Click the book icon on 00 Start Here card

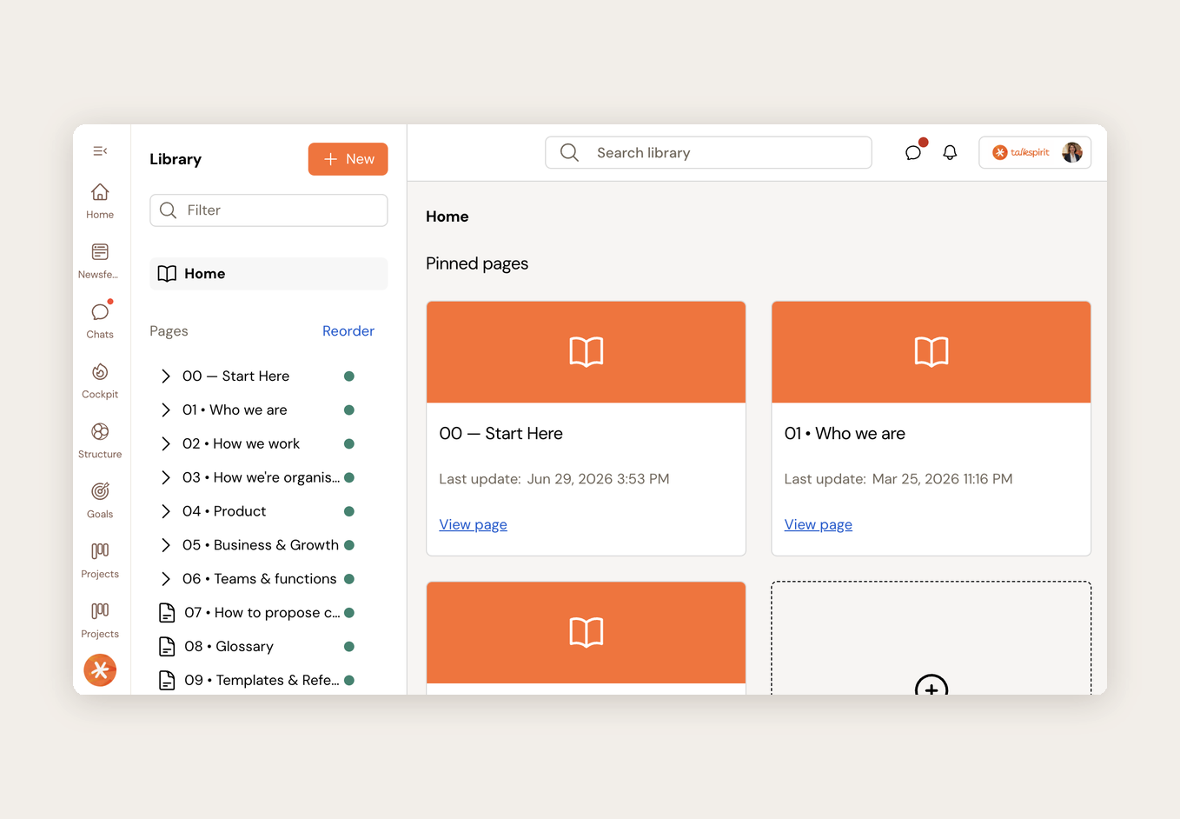(587, 352)
